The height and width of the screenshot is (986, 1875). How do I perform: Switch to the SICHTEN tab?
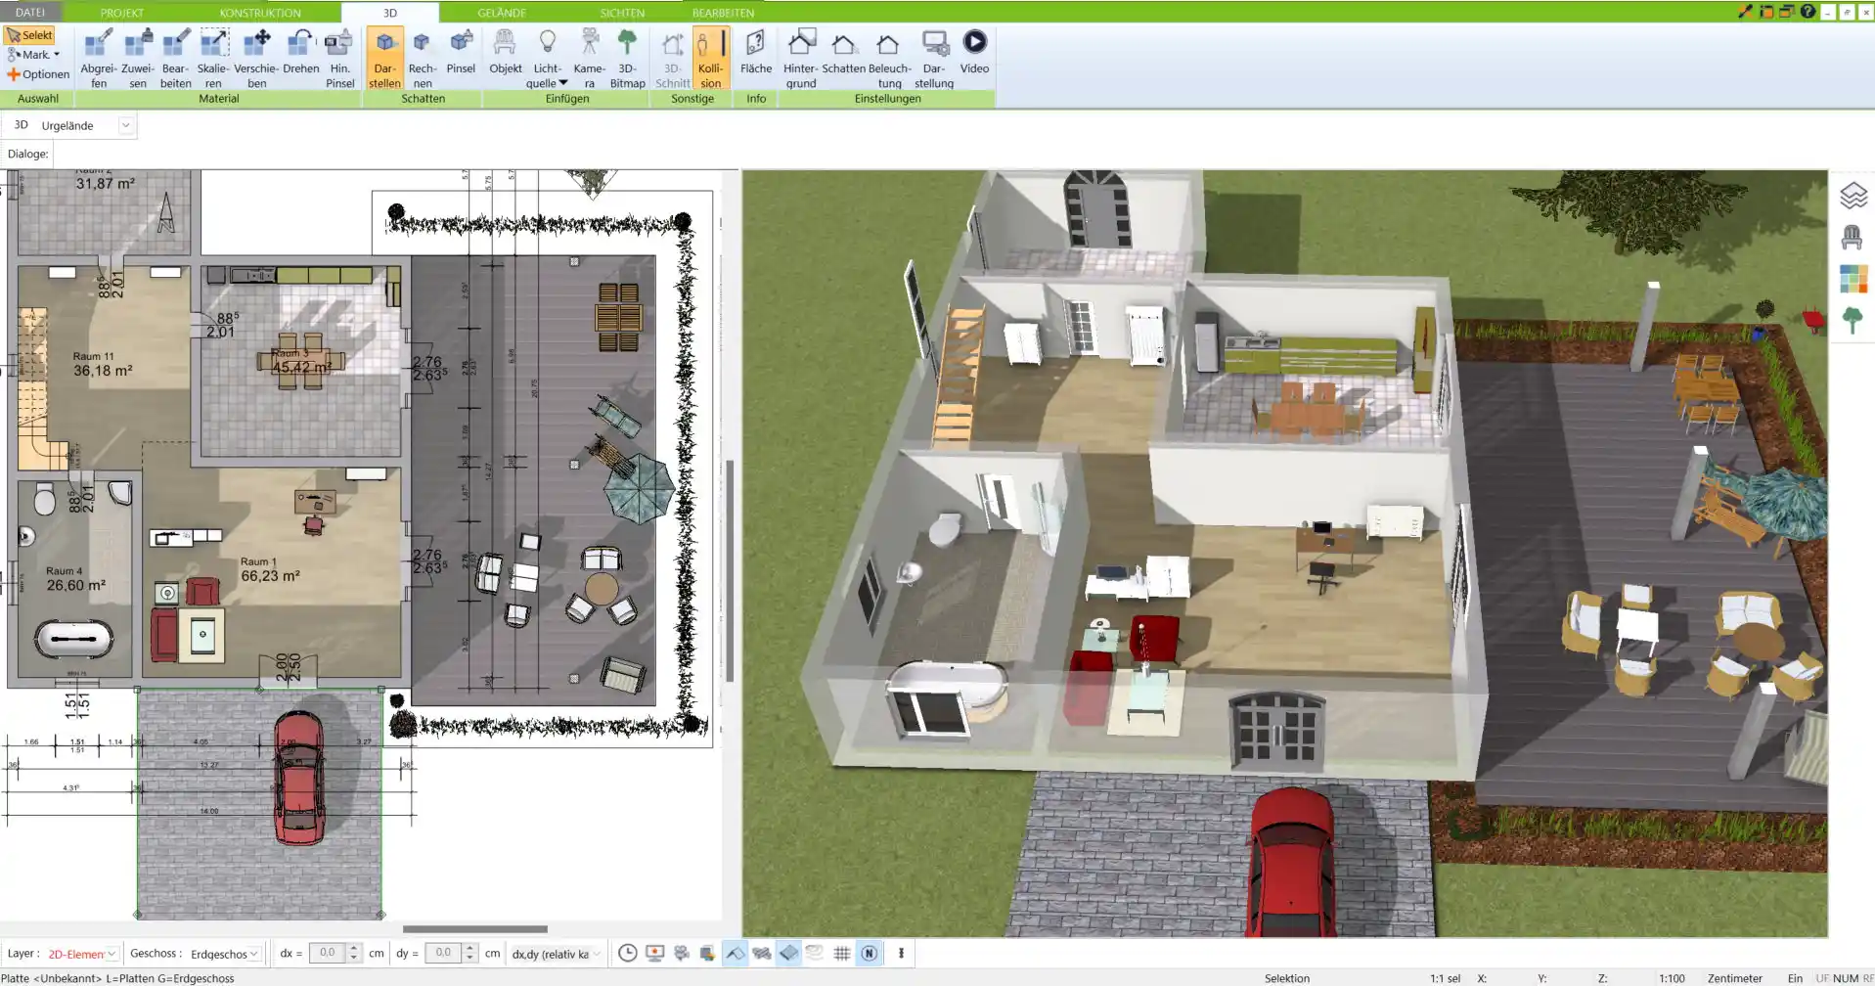(622, 13)
